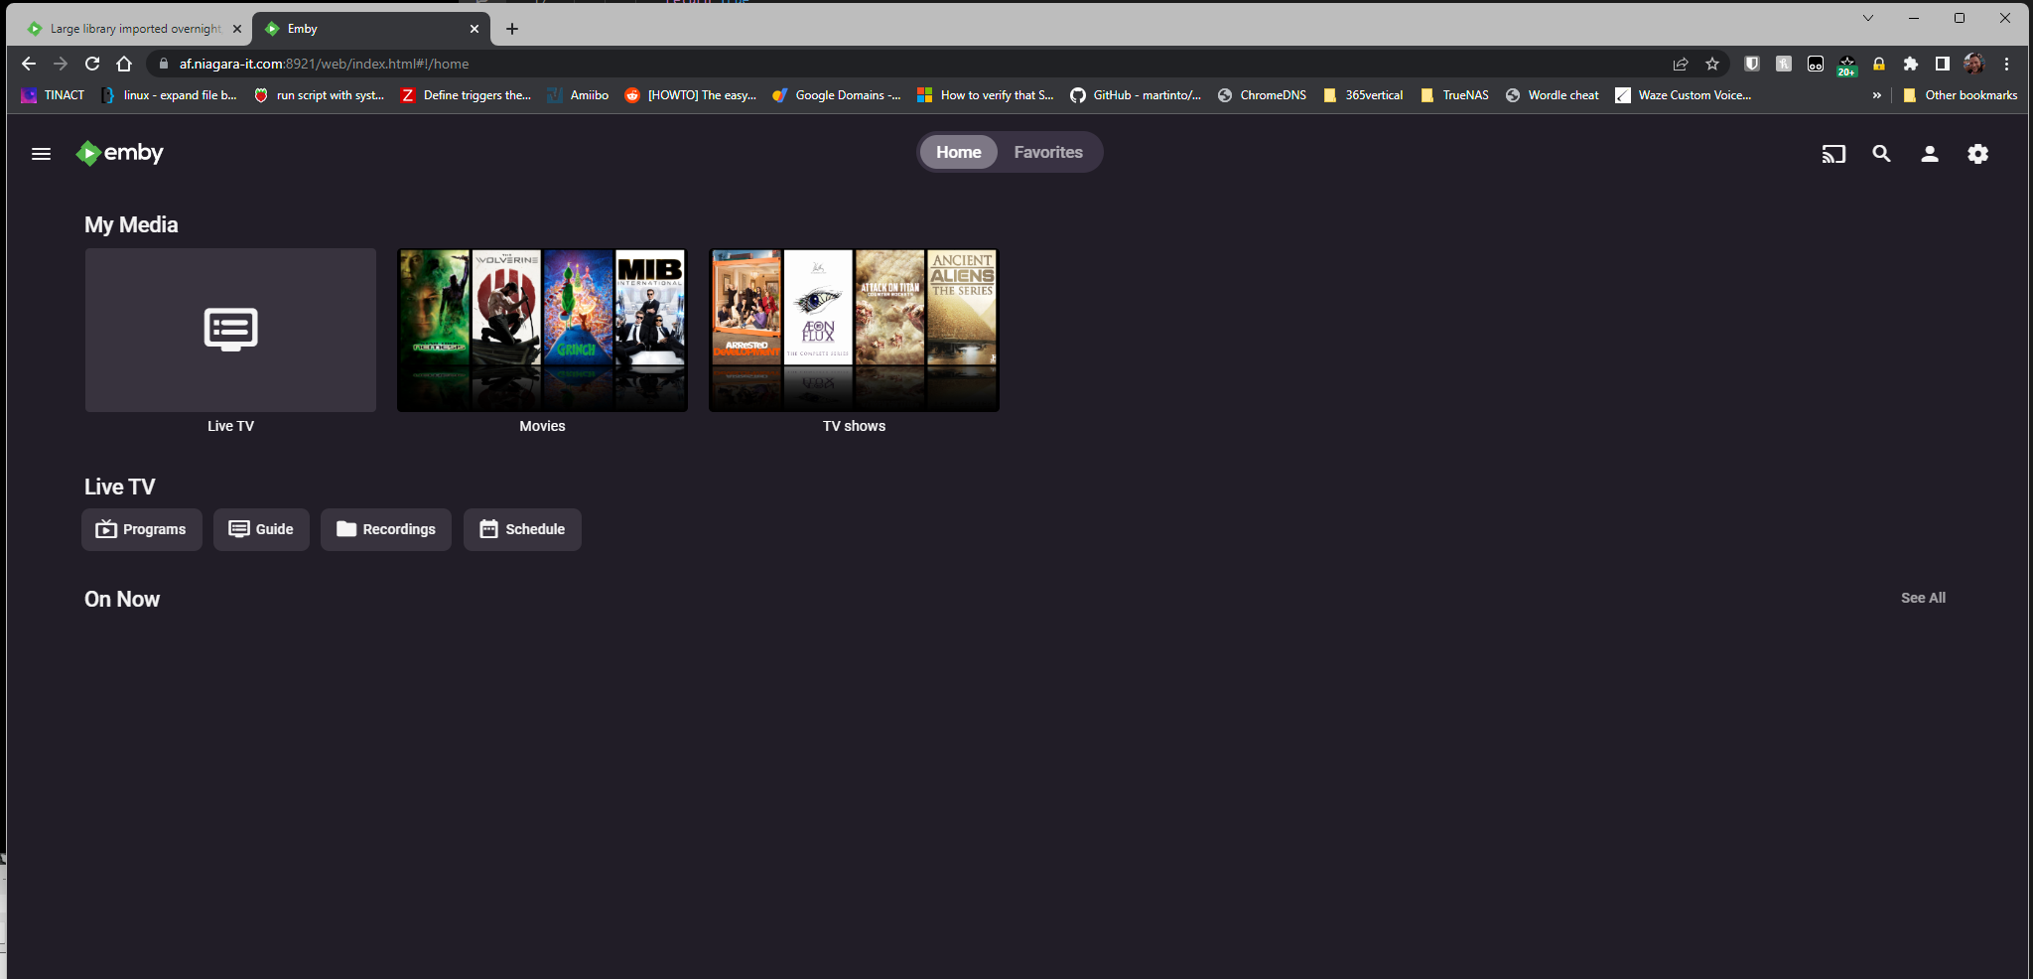The height and width of the screenshot is (979, 2033).
Task: Open the Wordle cheat bookmark
Action: tap(1553, 95)
